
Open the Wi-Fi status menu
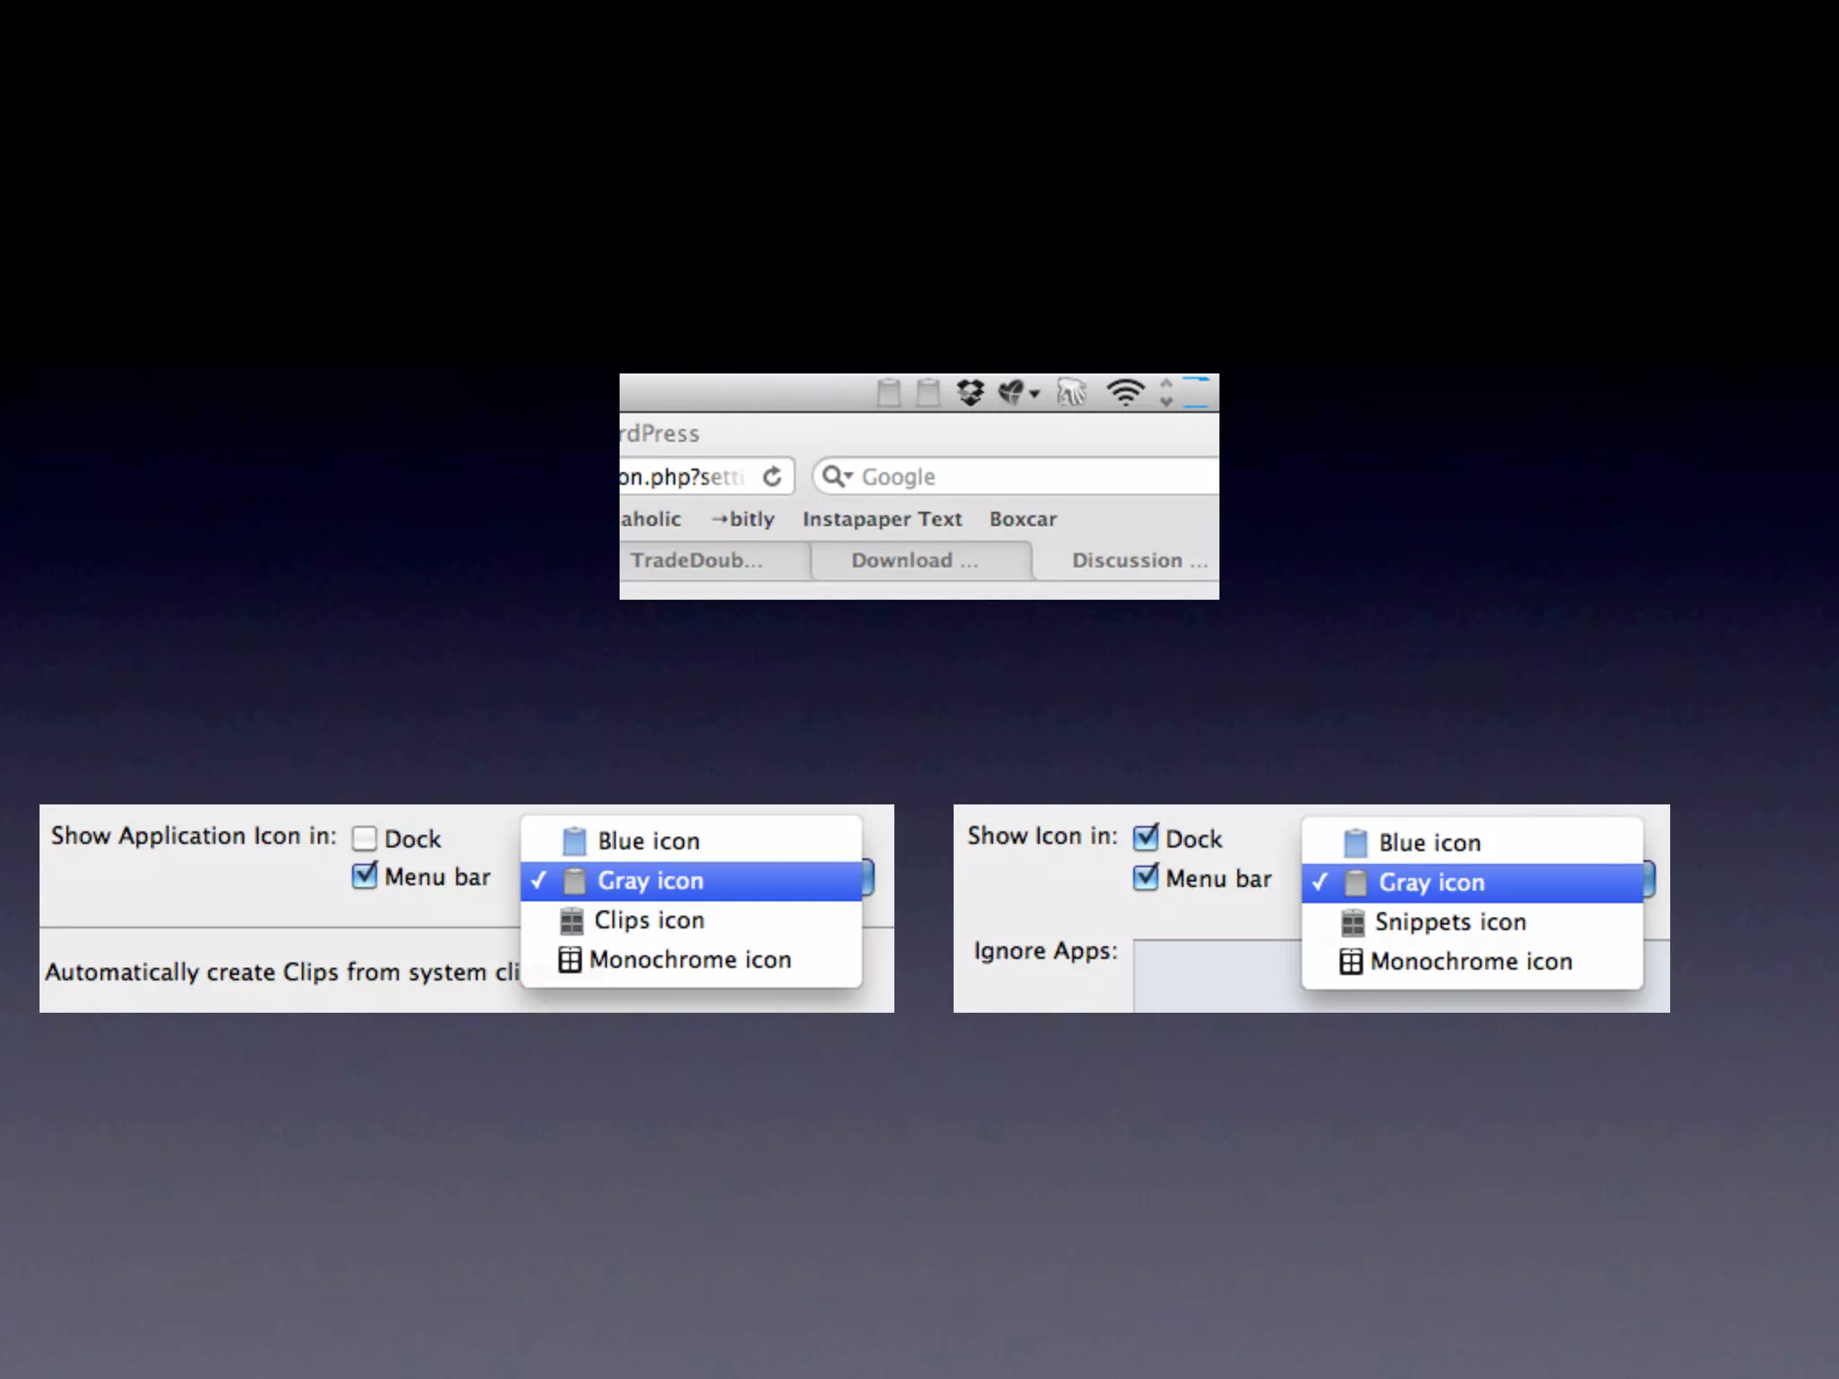pyautogui.click(x=1125, y=393)
